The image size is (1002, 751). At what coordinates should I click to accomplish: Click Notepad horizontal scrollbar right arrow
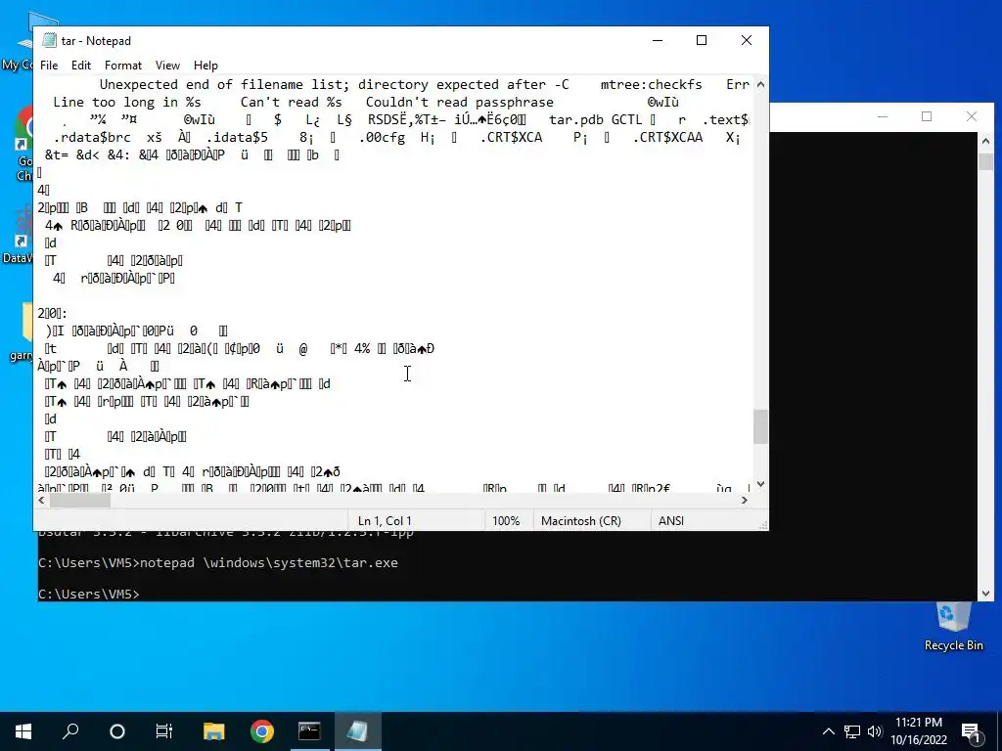click(x=745, y=501)
